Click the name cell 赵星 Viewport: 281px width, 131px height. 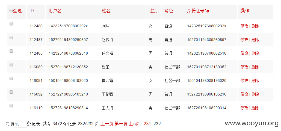pyautogui.click(x=105, y=67)
